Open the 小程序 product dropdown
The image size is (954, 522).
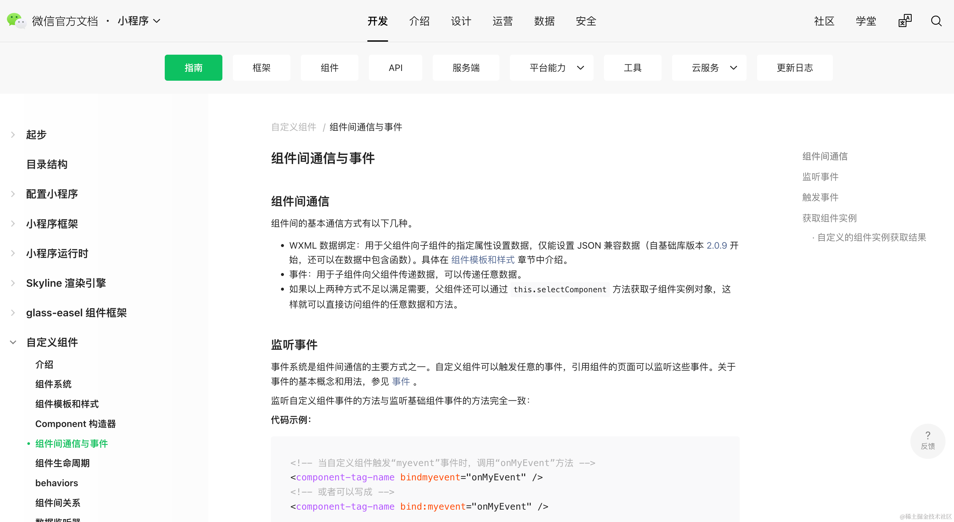[x=139, y=21]
